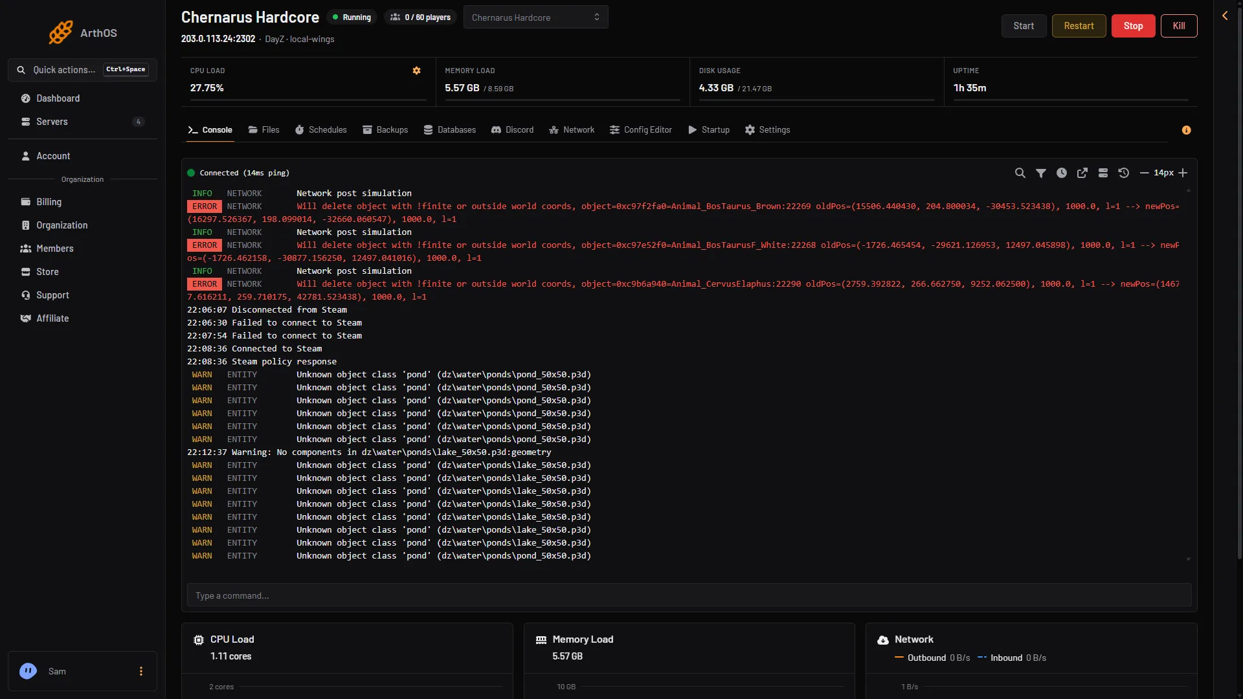Open console history icon
The width and height of the screenshot is (1243, 699).
click(1123, 173)
